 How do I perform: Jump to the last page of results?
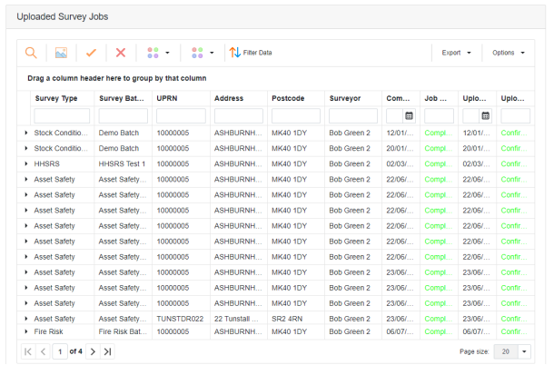[x=108, y=351]
